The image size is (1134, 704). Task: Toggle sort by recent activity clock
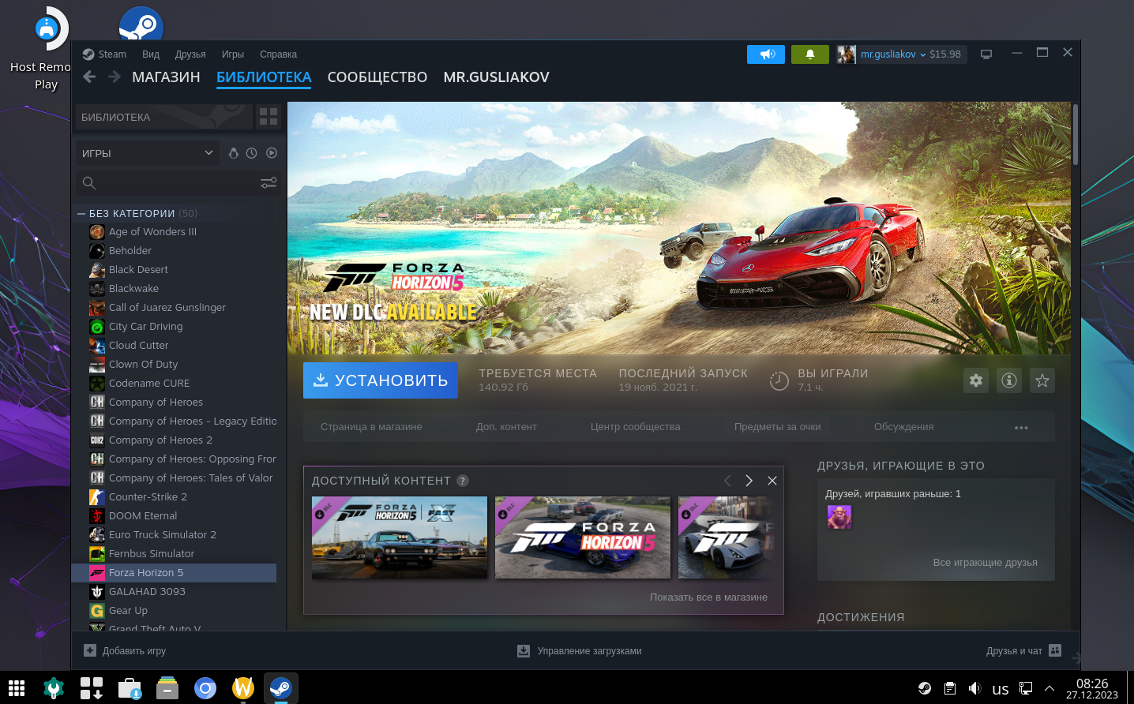click(251, 153)
